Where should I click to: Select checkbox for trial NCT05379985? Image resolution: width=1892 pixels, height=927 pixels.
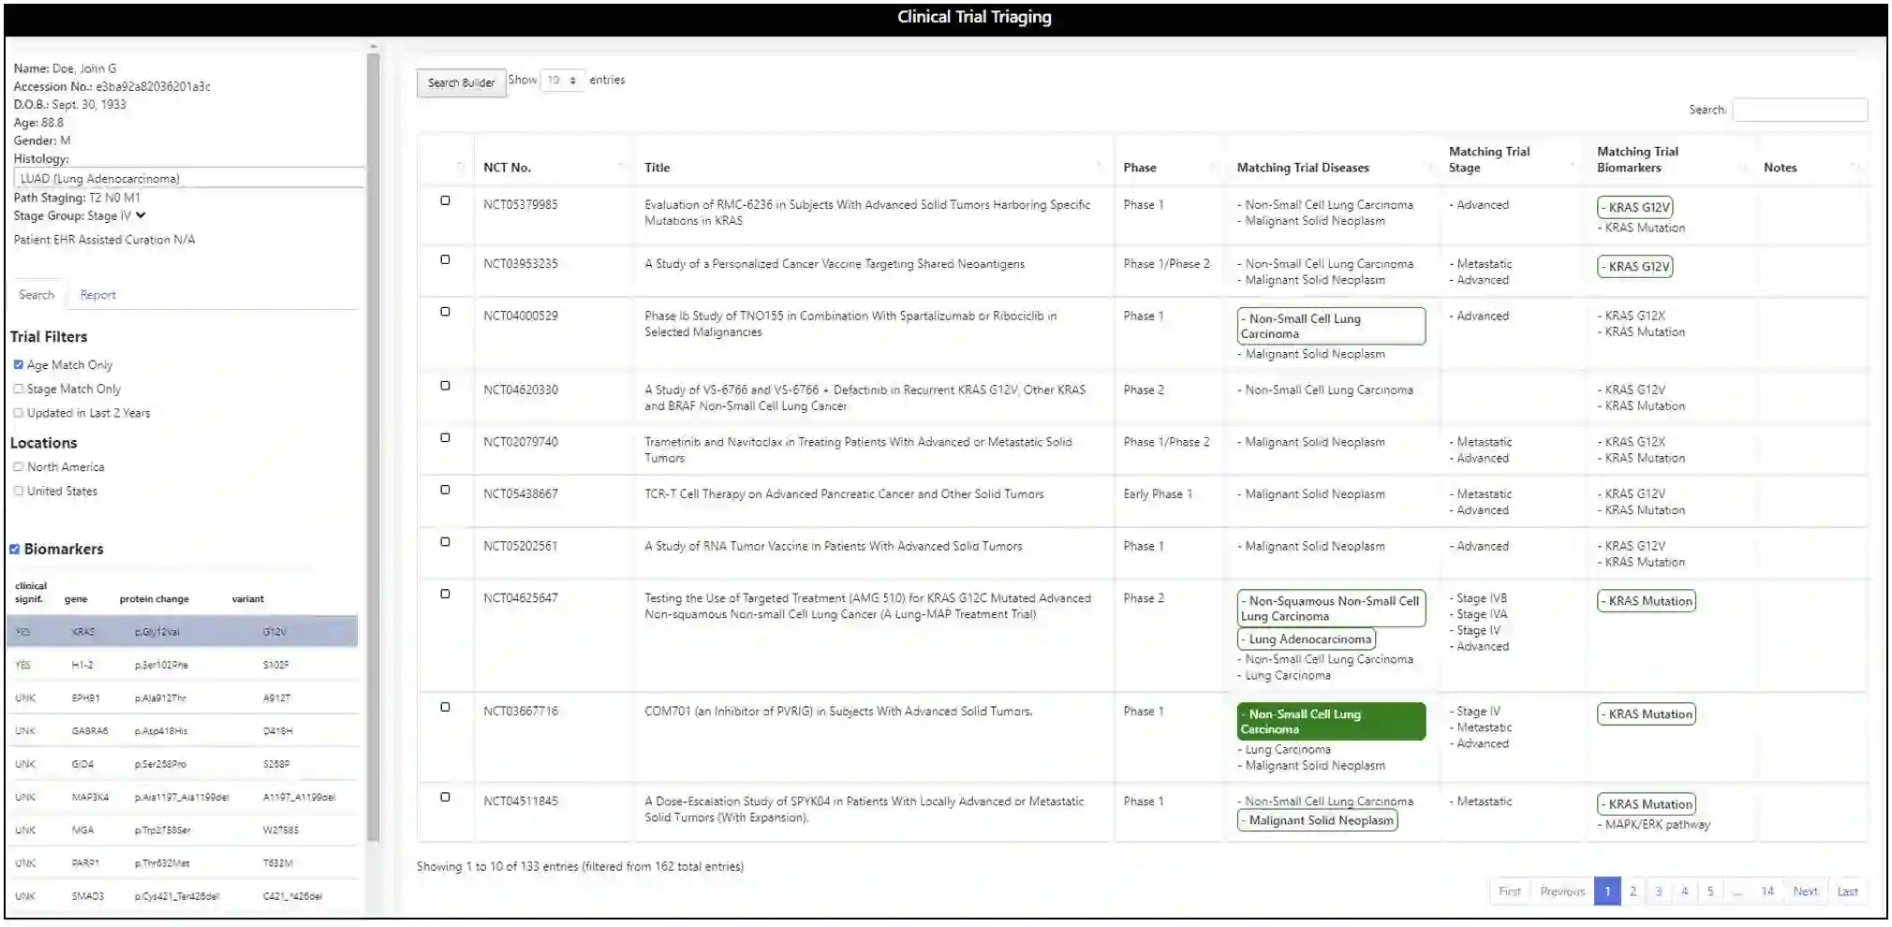pos(445,200)
